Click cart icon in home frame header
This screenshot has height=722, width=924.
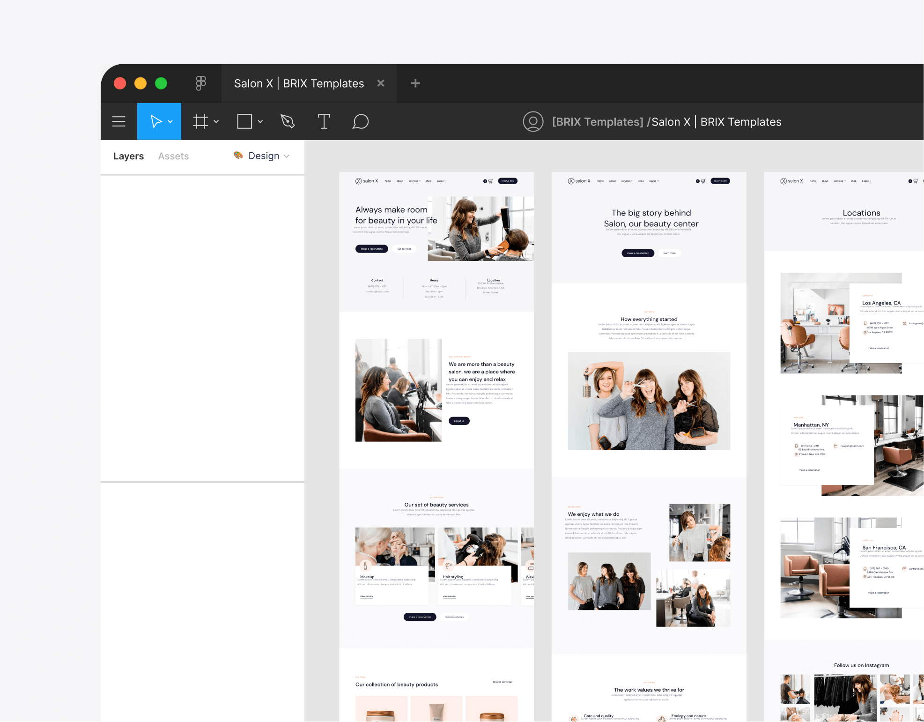point(490,181)
